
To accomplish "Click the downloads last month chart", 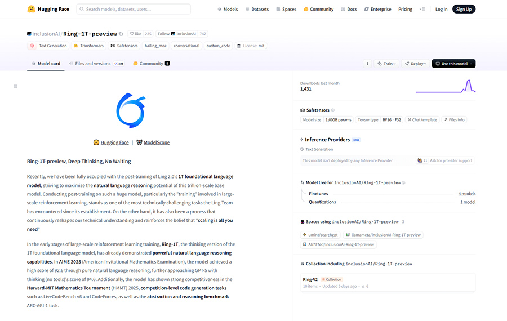I will (445, 86).
